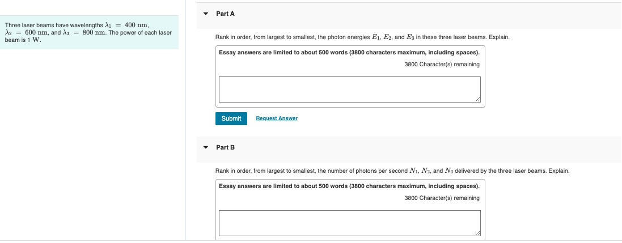Click the photons per second question text
The height and width of the screenshot is (243, 622).
(x=392, y=171)
